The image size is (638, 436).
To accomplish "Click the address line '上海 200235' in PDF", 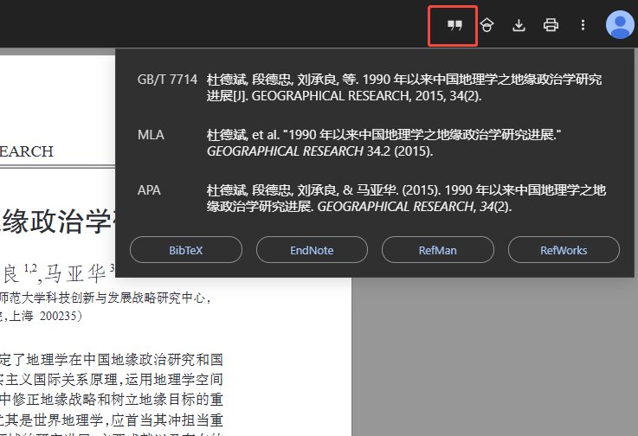I will point(44,316).
